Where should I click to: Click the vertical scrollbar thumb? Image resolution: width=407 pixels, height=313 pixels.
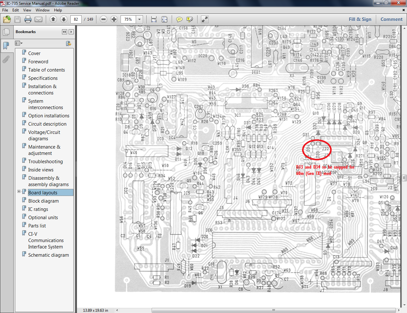pyautogui.click(x=404, y=177)
